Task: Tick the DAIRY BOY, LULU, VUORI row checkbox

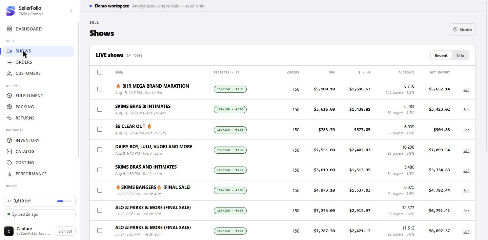Action: click(100, 150)
